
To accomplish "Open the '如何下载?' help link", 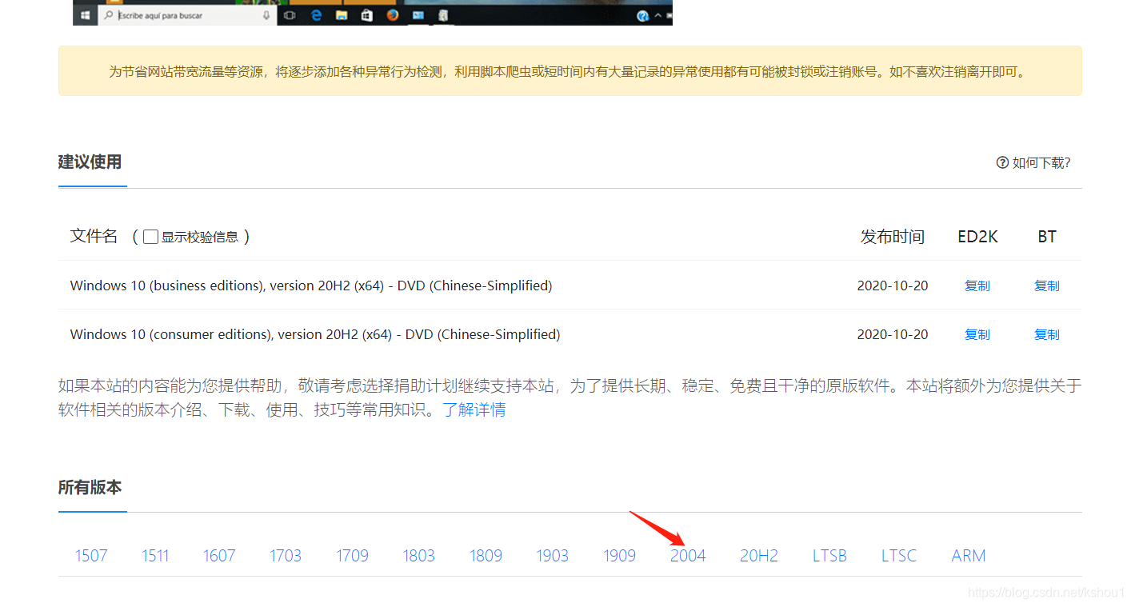I will pos(1033,162).
